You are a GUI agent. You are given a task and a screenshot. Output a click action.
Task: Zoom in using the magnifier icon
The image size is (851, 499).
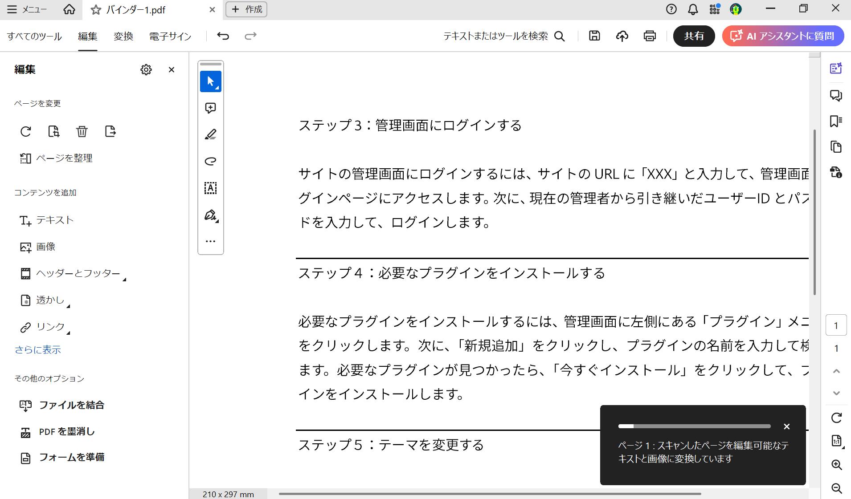(x=837, y=464)
